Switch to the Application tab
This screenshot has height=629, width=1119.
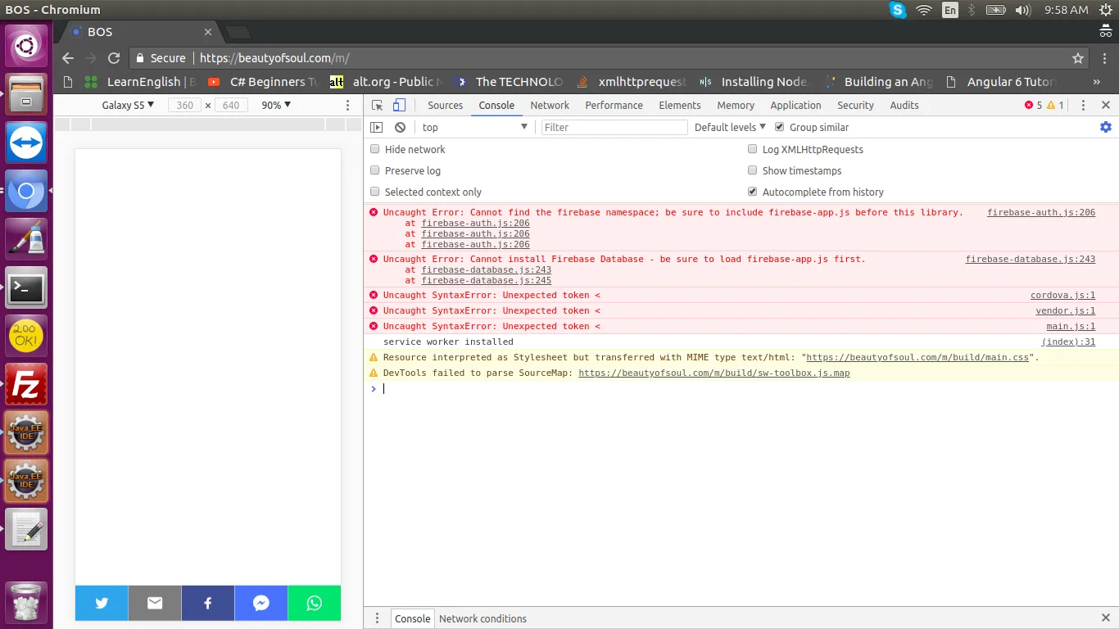(x=795, y=106)
